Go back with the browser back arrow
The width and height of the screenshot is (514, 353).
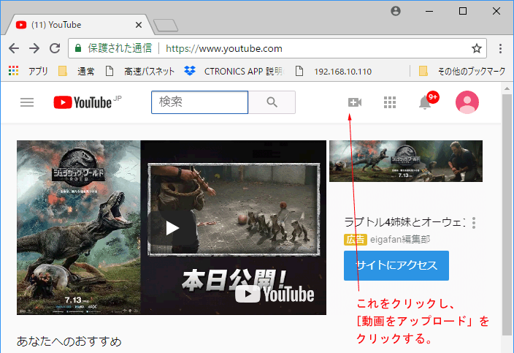(14, 48)
